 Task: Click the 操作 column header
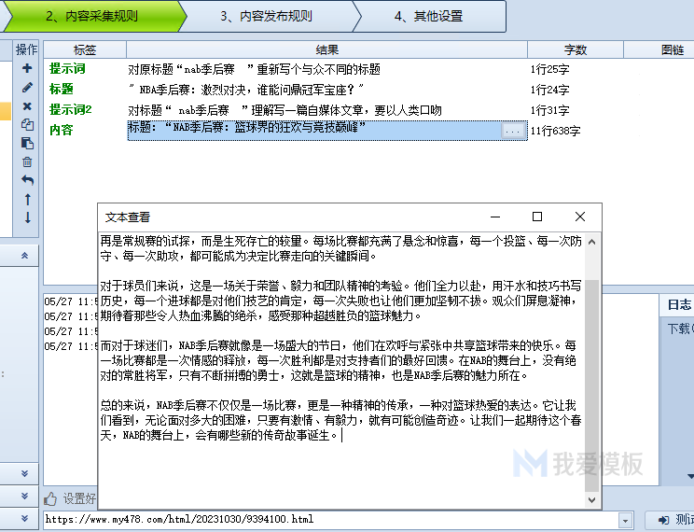pos(26,49)
